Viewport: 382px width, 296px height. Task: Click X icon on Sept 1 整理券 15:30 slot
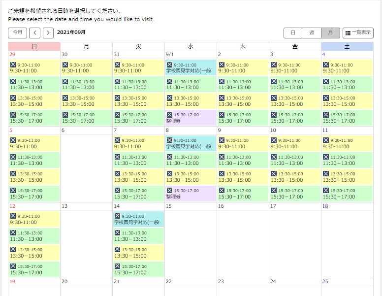pyautogui.click(x=169, y=115)
